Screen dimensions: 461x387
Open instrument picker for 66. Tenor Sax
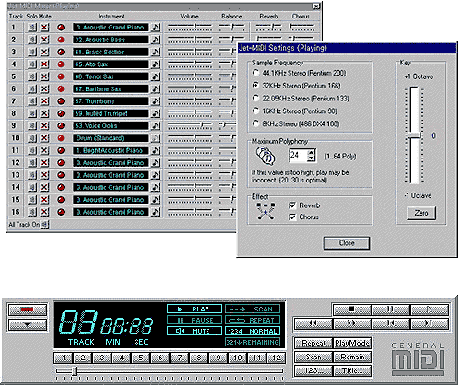coord(156,76)
